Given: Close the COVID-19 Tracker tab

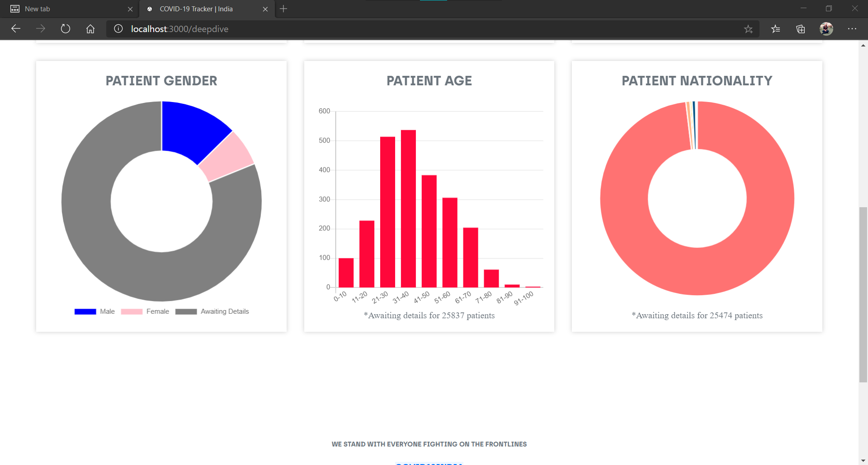Looking at the screenshot, I should (x=265, y=9).
